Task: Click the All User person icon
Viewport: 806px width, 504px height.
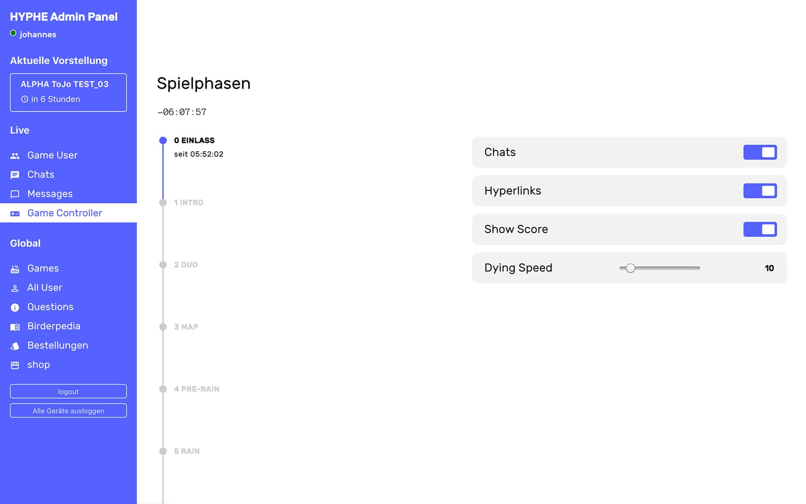Action: point(15,288)
